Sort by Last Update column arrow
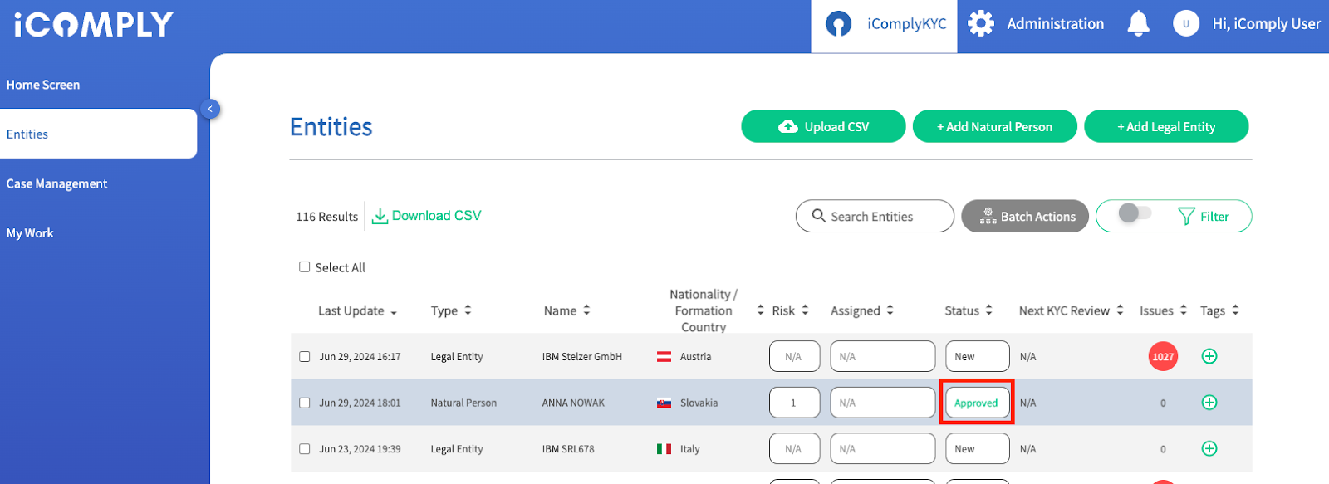 pos(394,312)
